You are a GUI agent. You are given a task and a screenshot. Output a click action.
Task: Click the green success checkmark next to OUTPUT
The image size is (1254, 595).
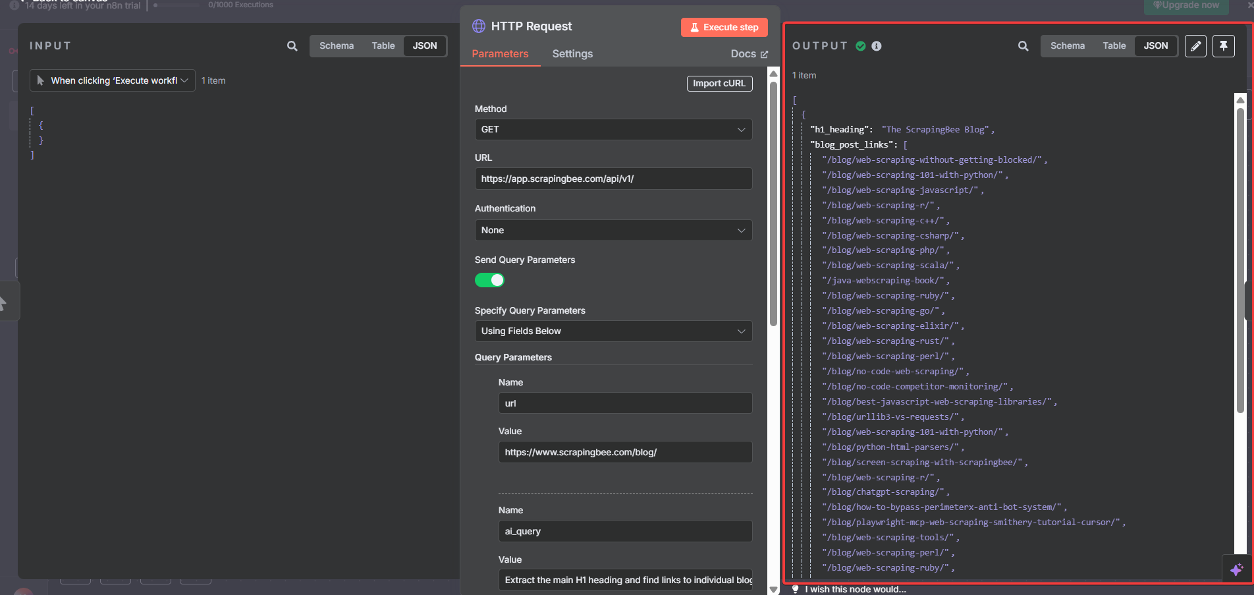(x=860, y=46)
